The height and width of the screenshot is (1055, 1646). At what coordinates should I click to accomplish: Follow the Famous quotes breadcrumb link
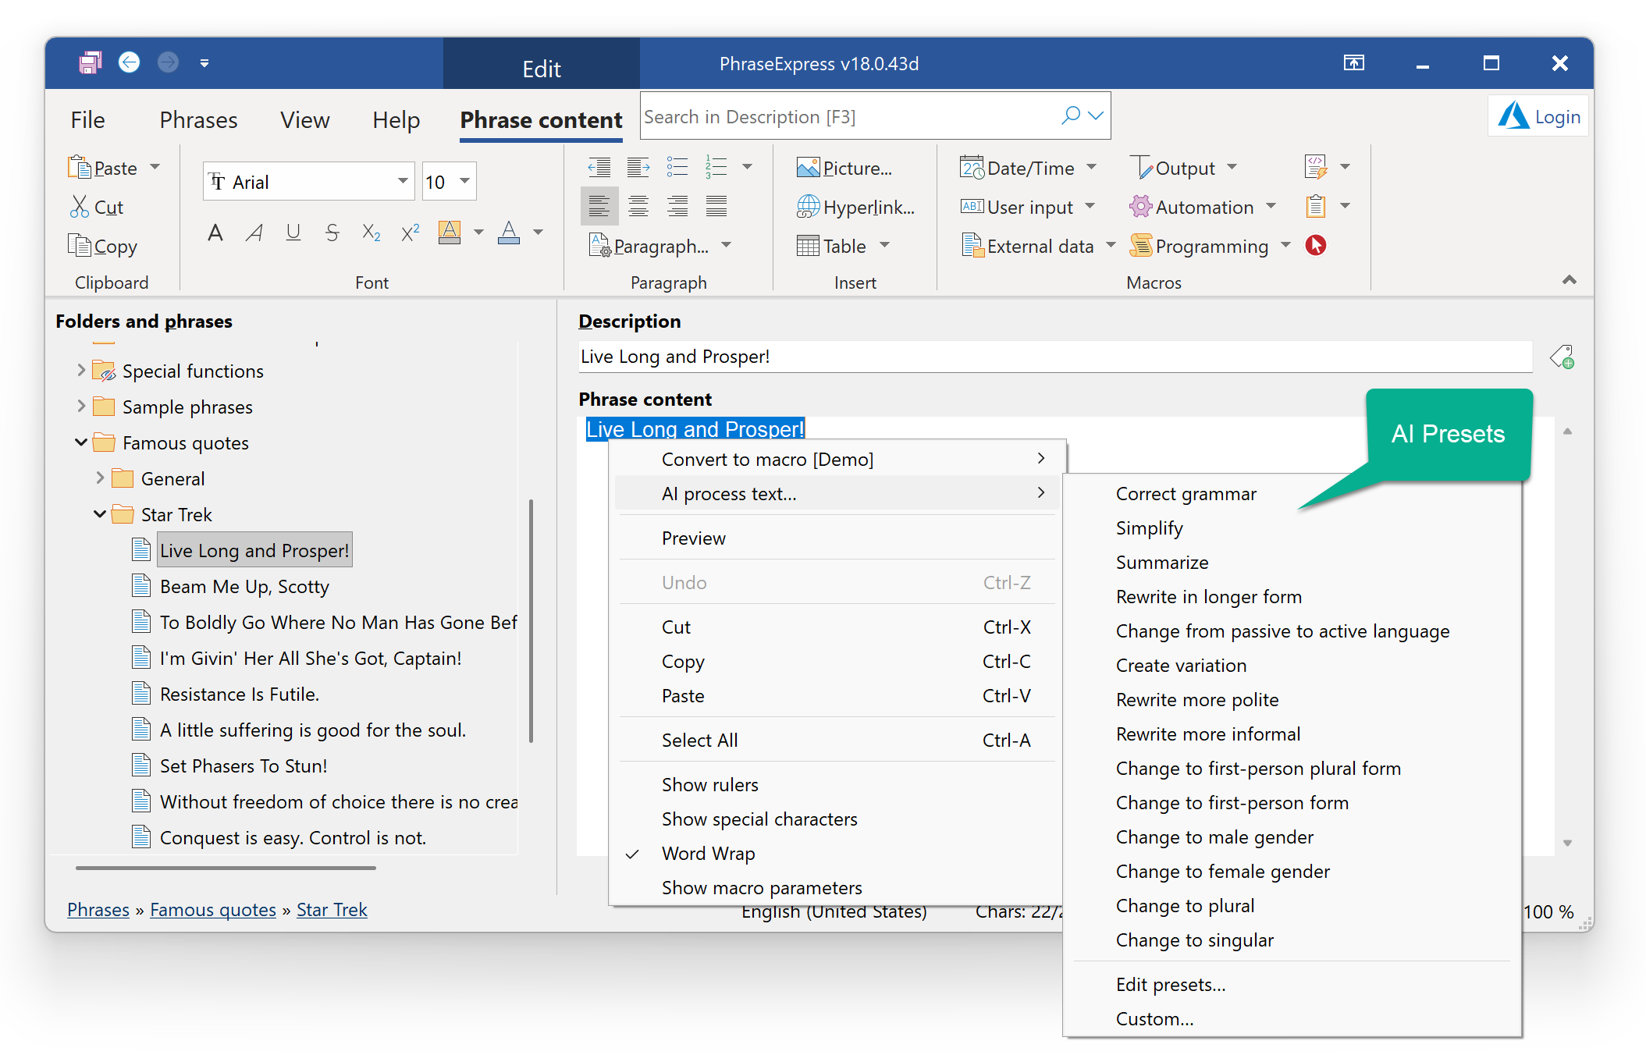click(x=213, y=910)
